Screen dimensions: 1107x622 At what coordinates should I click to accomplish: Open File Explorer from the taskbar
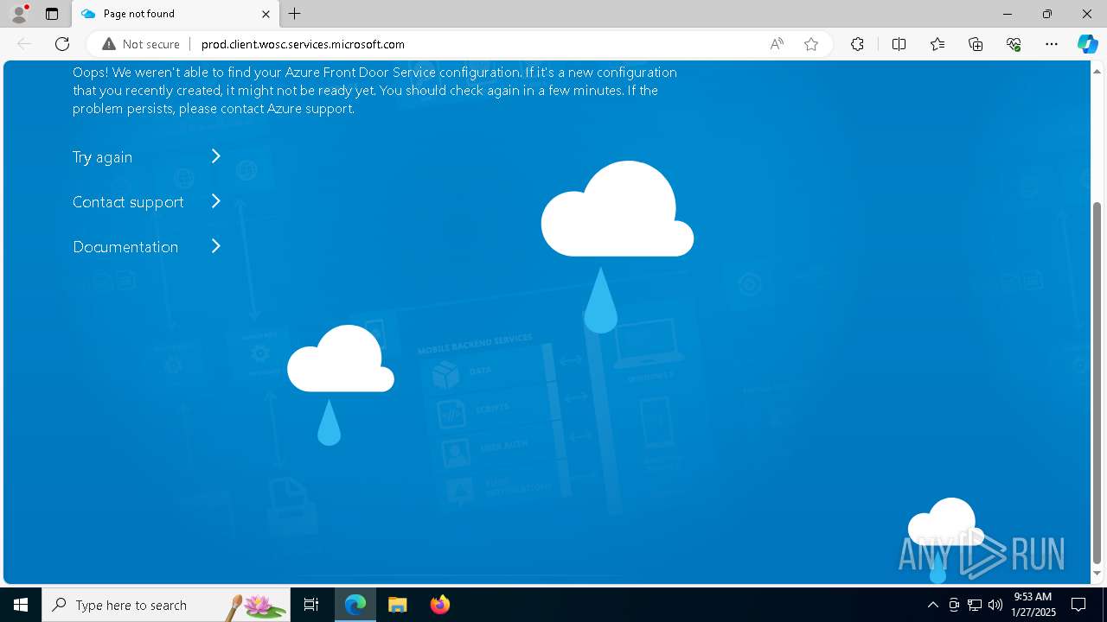pyautogui.click(x=397, y=605)
